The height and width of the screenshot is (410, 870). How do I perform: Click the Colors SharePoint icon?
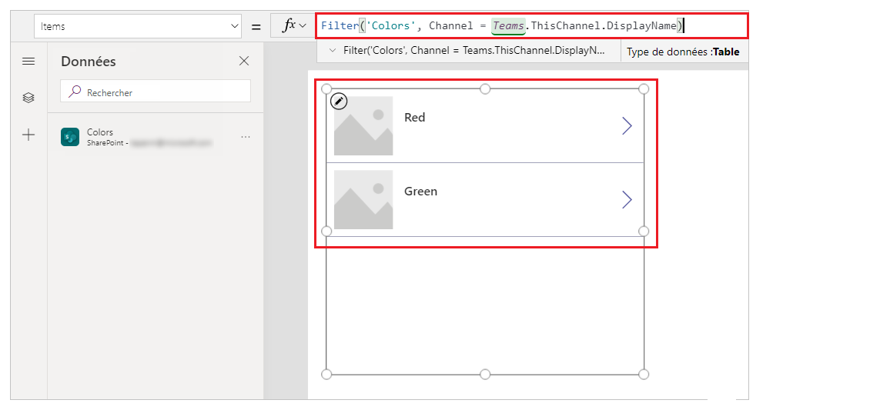(x=70, y=137)
